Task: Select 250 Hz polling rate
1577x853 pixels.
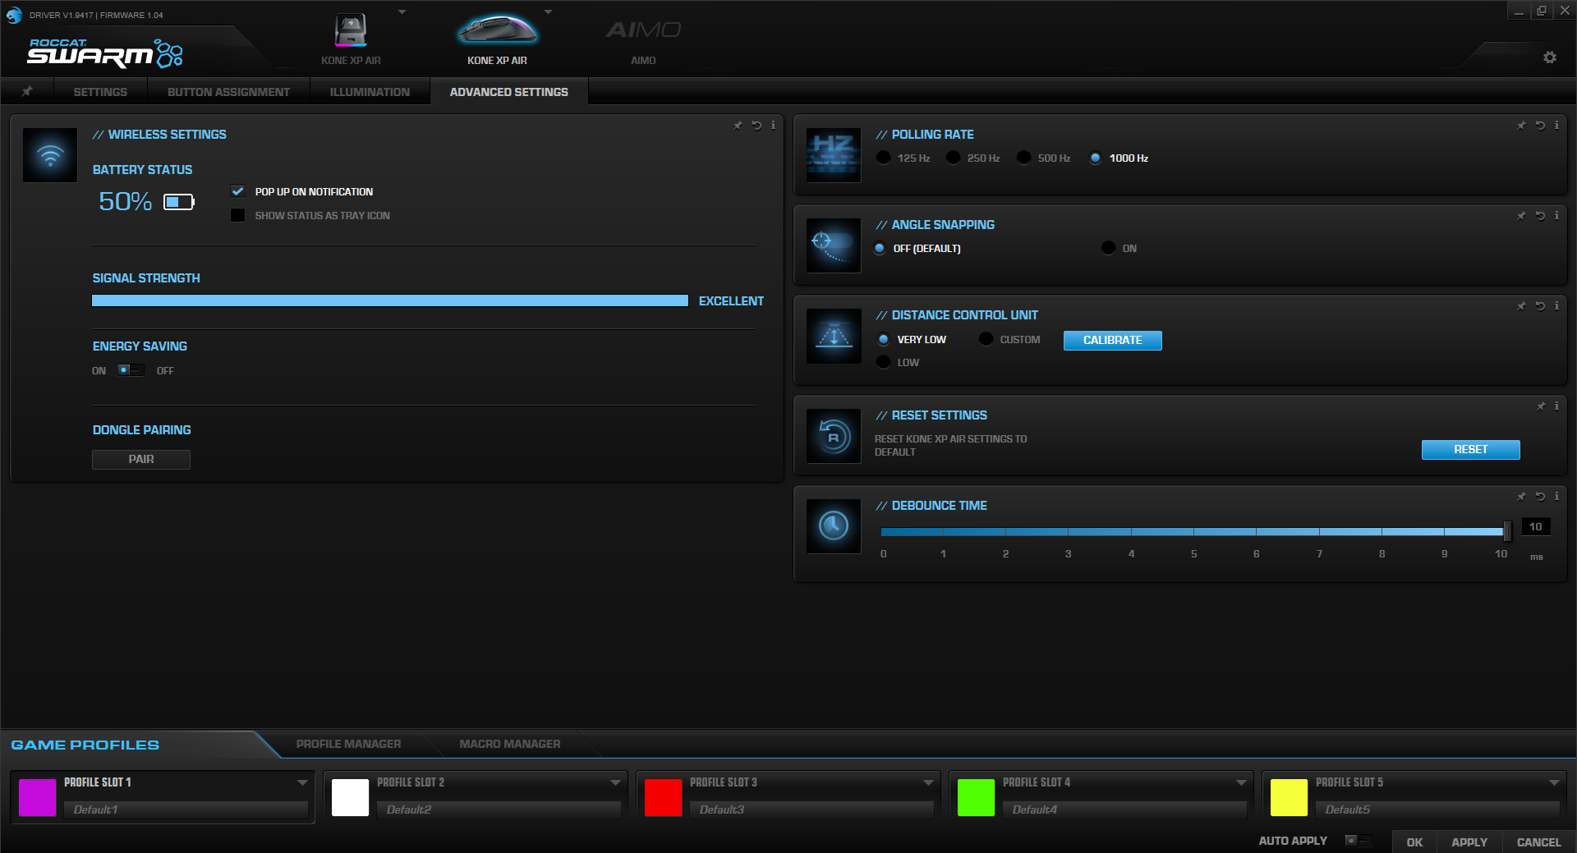Action: [953, 158]
